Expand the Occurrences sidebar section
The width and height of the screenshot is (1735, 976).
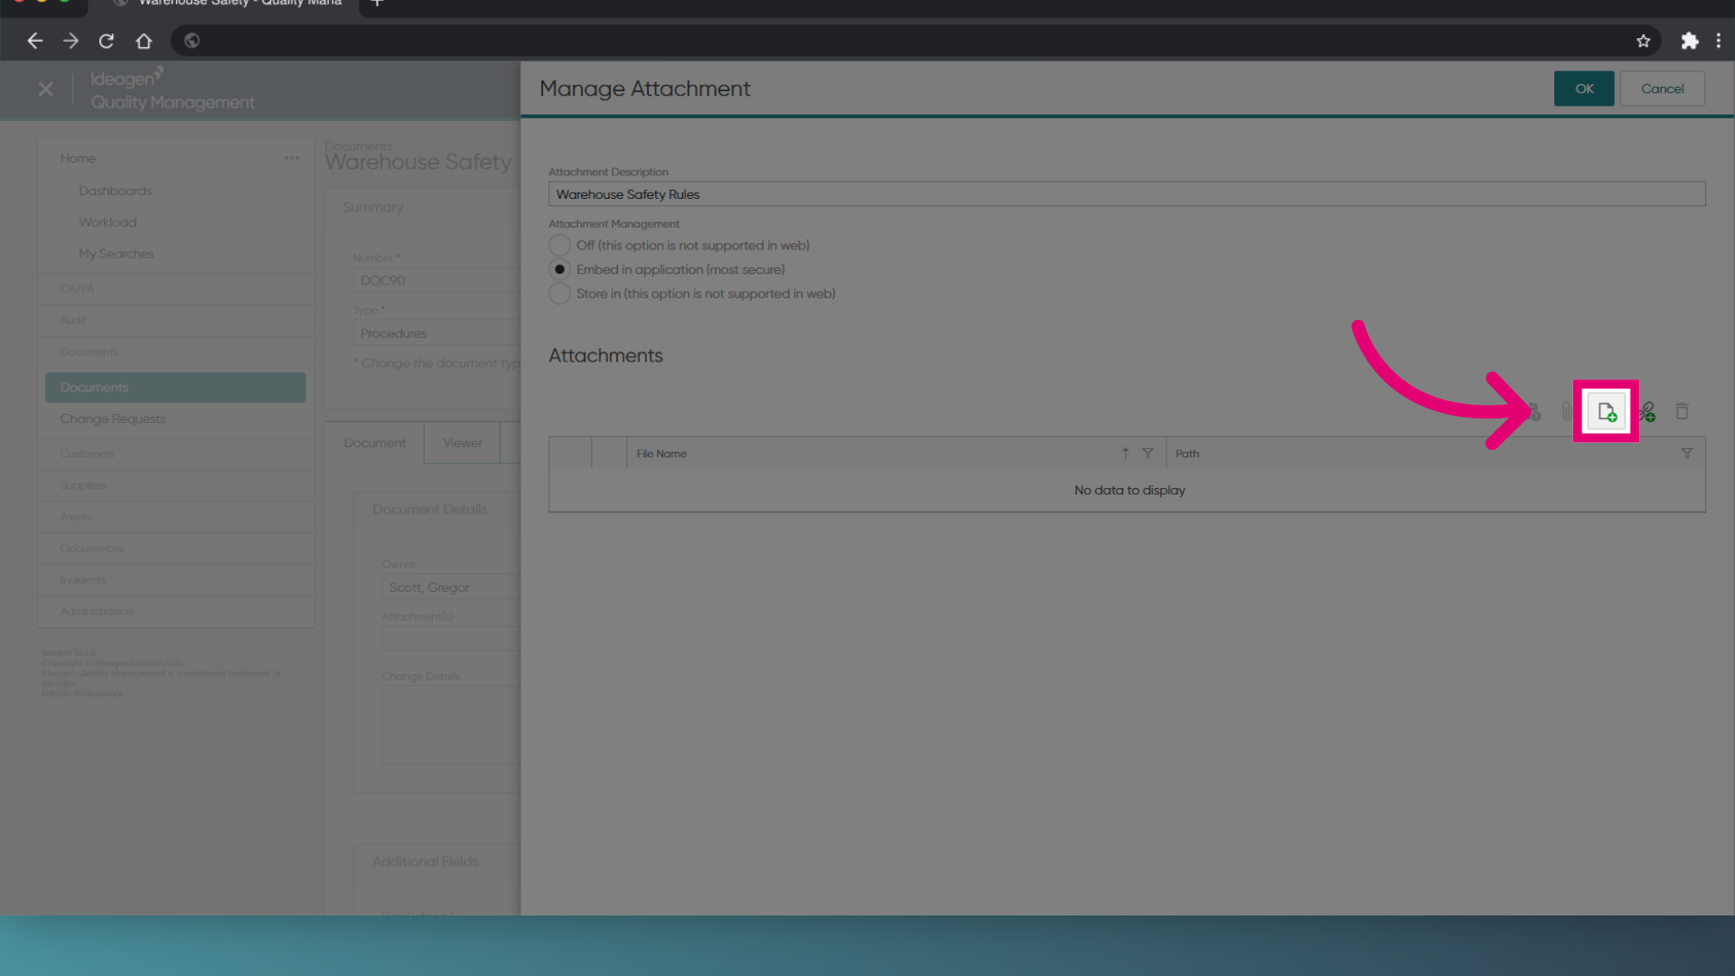point(176,549)
